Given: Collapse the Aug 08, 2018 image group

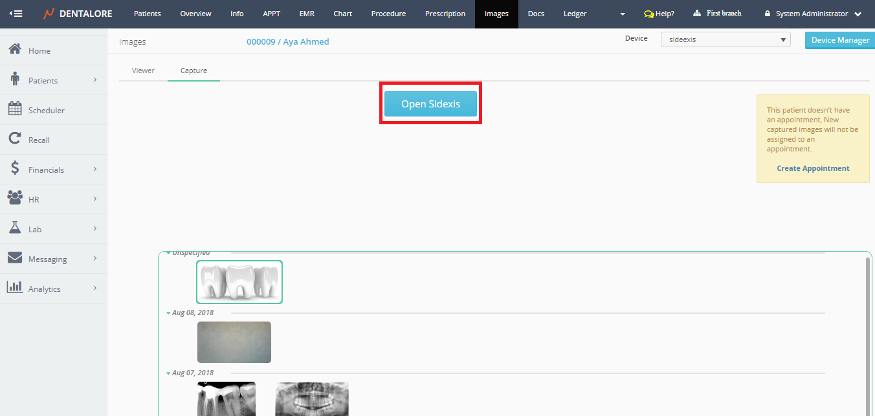Looking at the screenshot, I should coord(168,313).
